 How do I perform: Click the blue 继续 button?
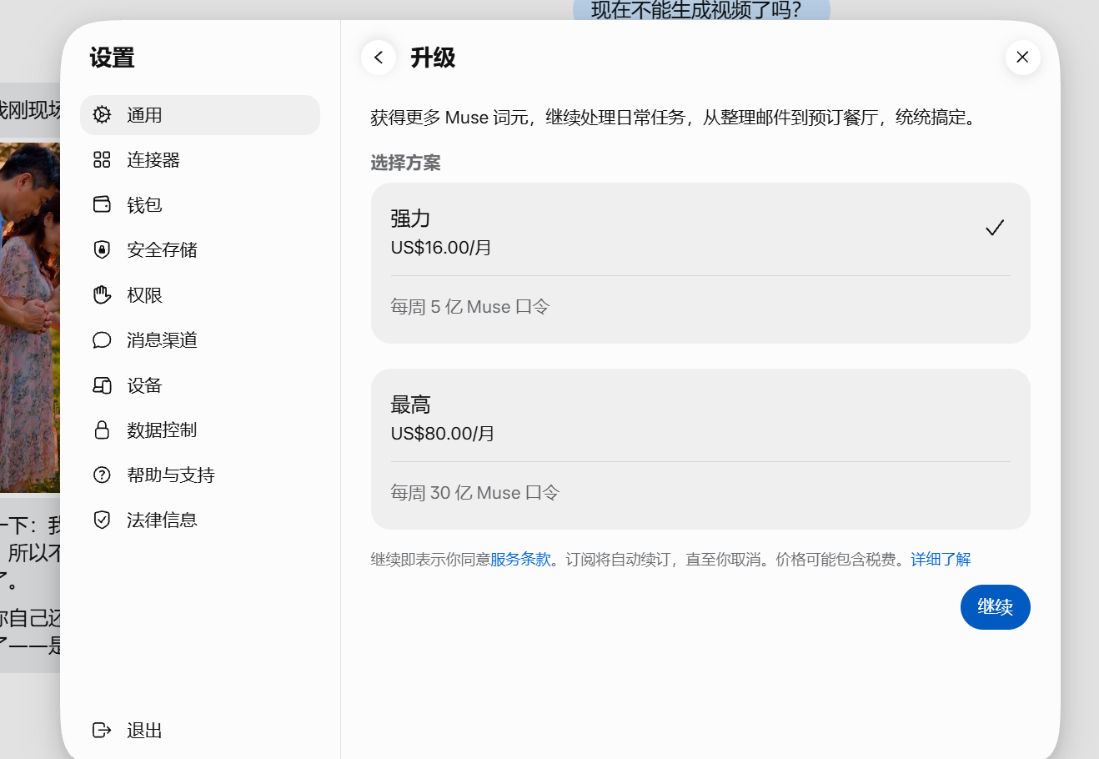[x=995, y=607]
